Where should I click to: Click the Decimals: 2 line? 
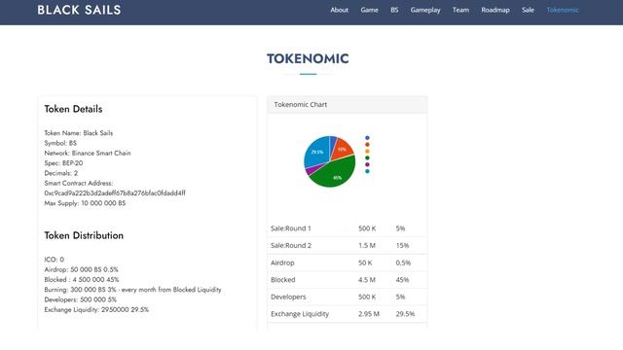point(61,173)
